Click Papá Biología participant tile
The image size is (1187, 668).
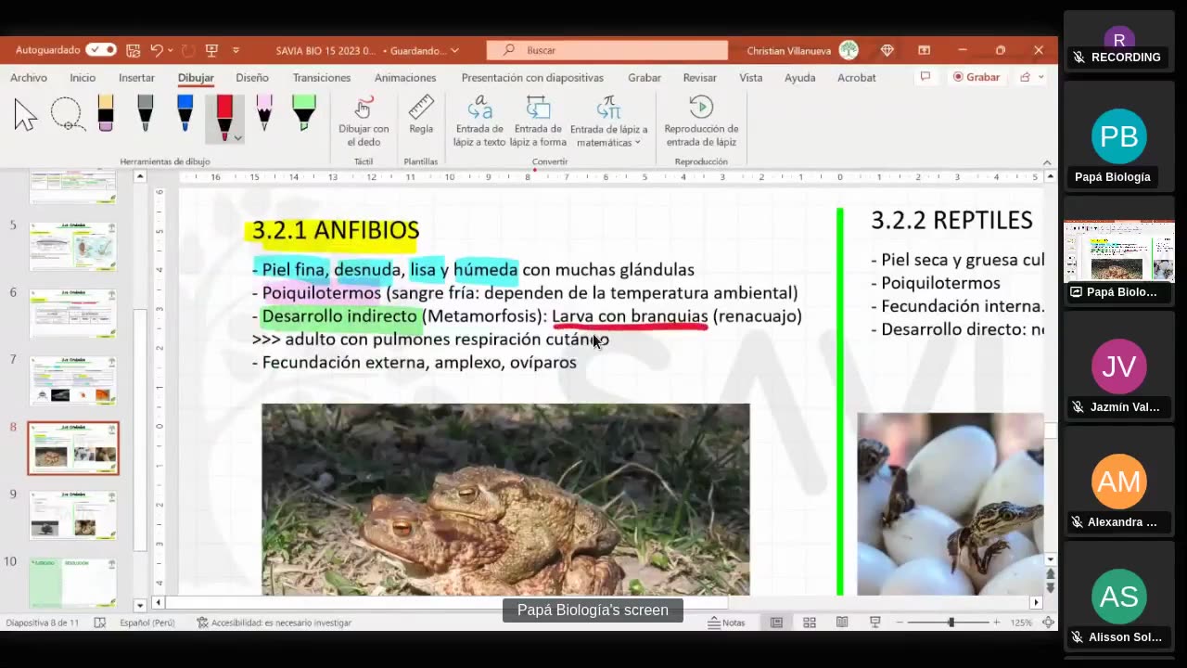pos(1119,137)
